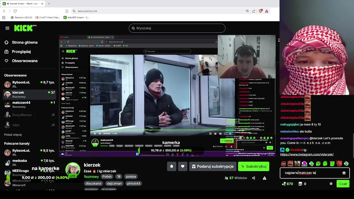Select the dajczman tag
The width and height of the screenshot is (354, 199).
[x=114, y=184]
